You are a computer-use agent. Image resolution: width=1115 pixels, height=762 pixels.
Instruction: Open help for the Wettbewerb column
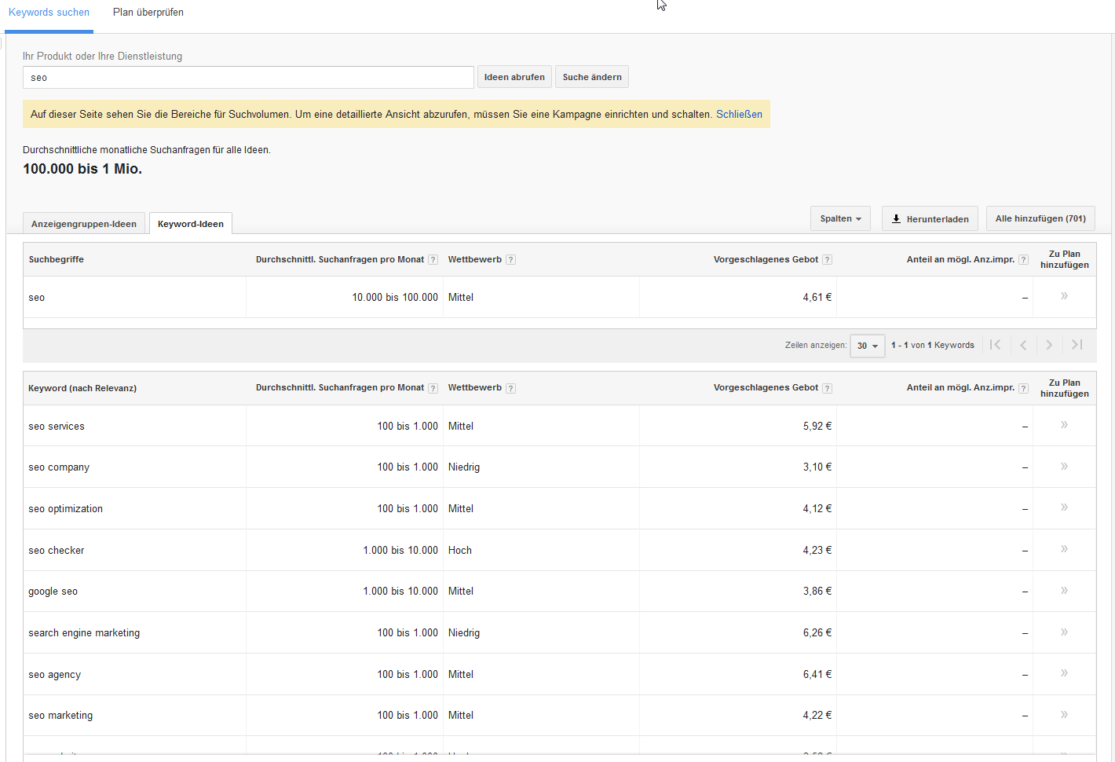coord(510,258)
